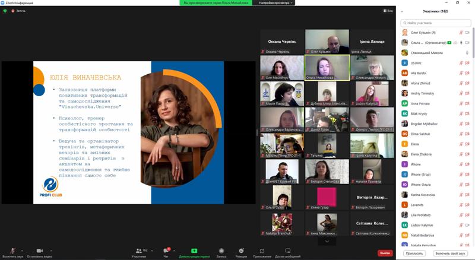Click the green encryption shield icon

(5, 11)
